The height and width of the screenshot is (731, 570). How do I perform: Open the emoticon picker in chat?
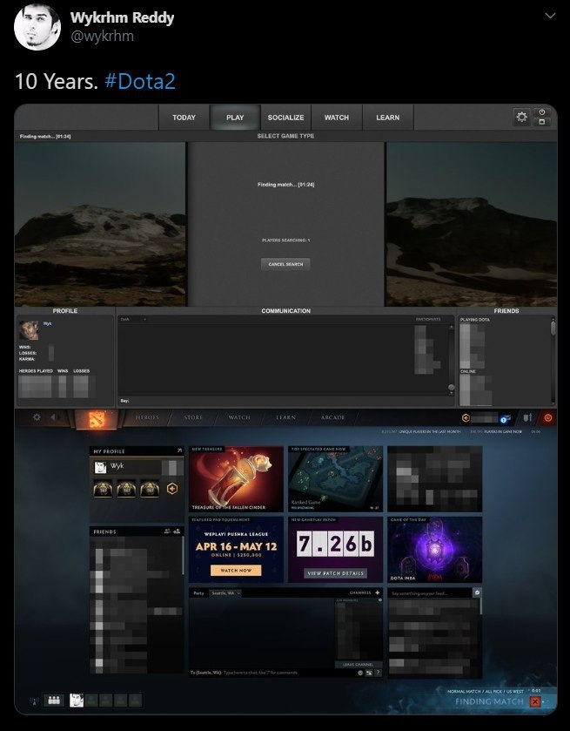(360, 673)
